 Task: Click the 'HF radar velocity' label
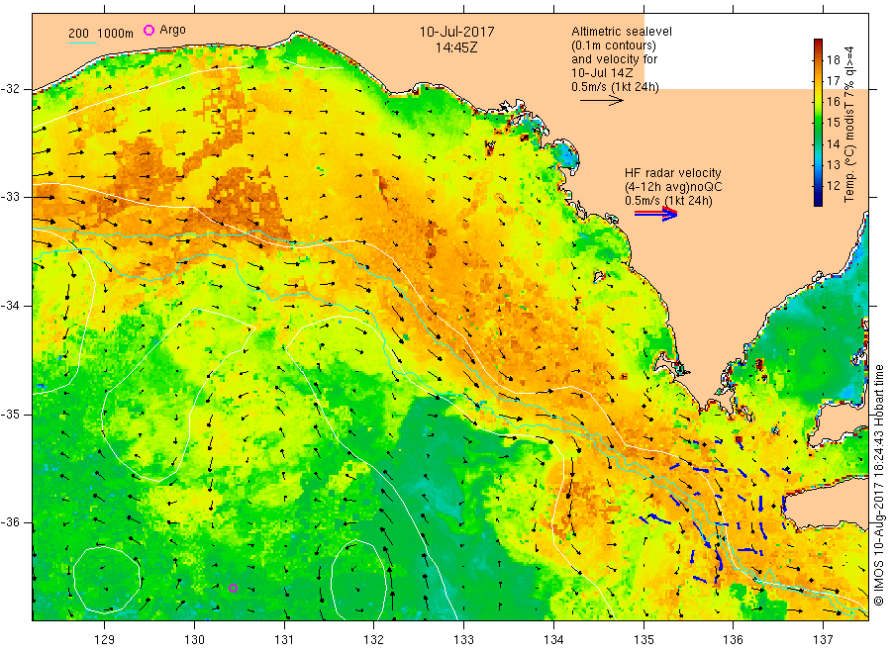click(673, 173)
